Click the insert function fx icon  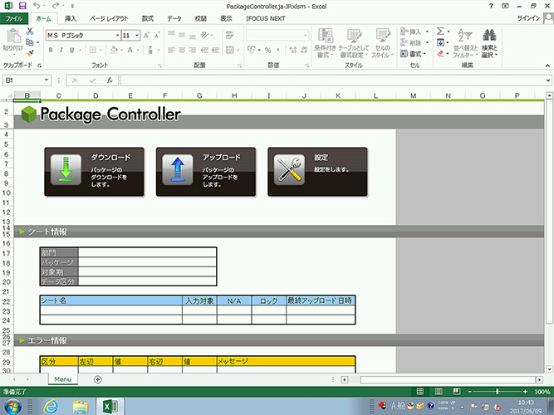coord(110,81)
